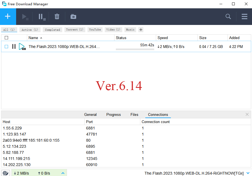The width and height of the screenshot is (252, 176).
Task: Click the RiGHTNOW[TGx] file name in status bar
Action: pyautogui.click(x=194, y=173)
